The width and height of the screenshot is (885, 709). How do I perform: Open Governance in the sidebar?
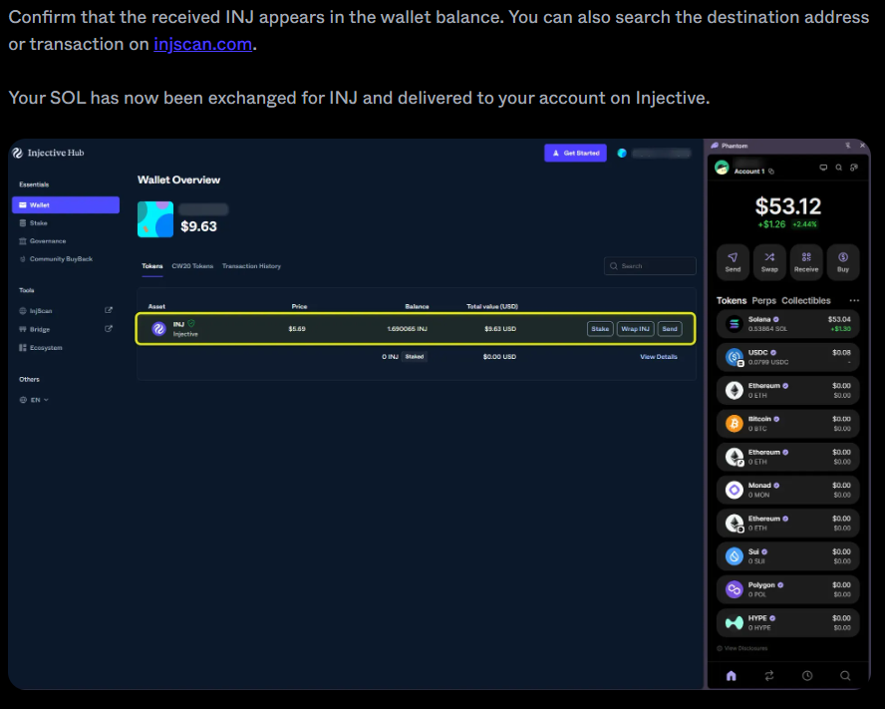(42, 241)
